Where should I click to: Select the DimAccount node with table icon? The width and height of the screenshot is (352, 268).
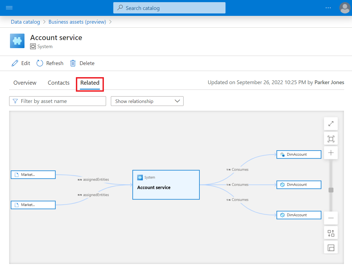tap(299, 155)
